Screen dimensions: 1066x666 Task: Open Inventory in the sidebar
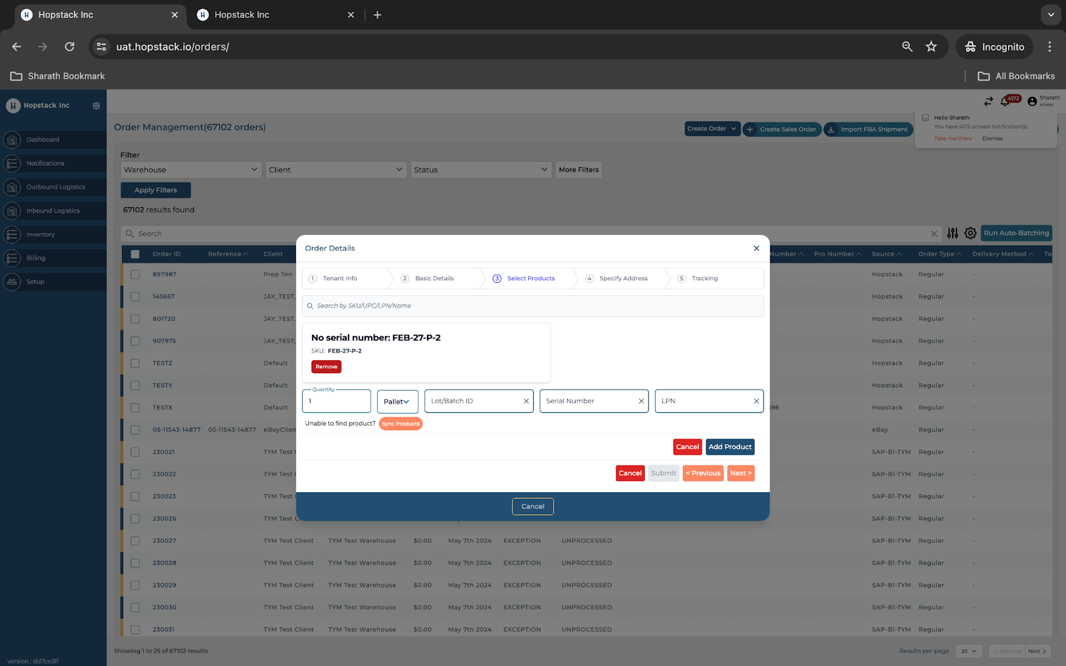point(41,234)
